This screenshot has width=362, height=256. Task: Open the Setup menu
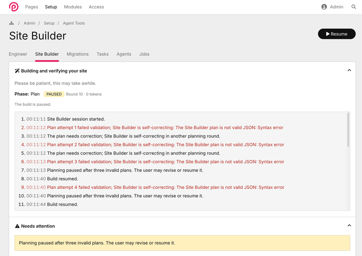[x=51, y=7]
